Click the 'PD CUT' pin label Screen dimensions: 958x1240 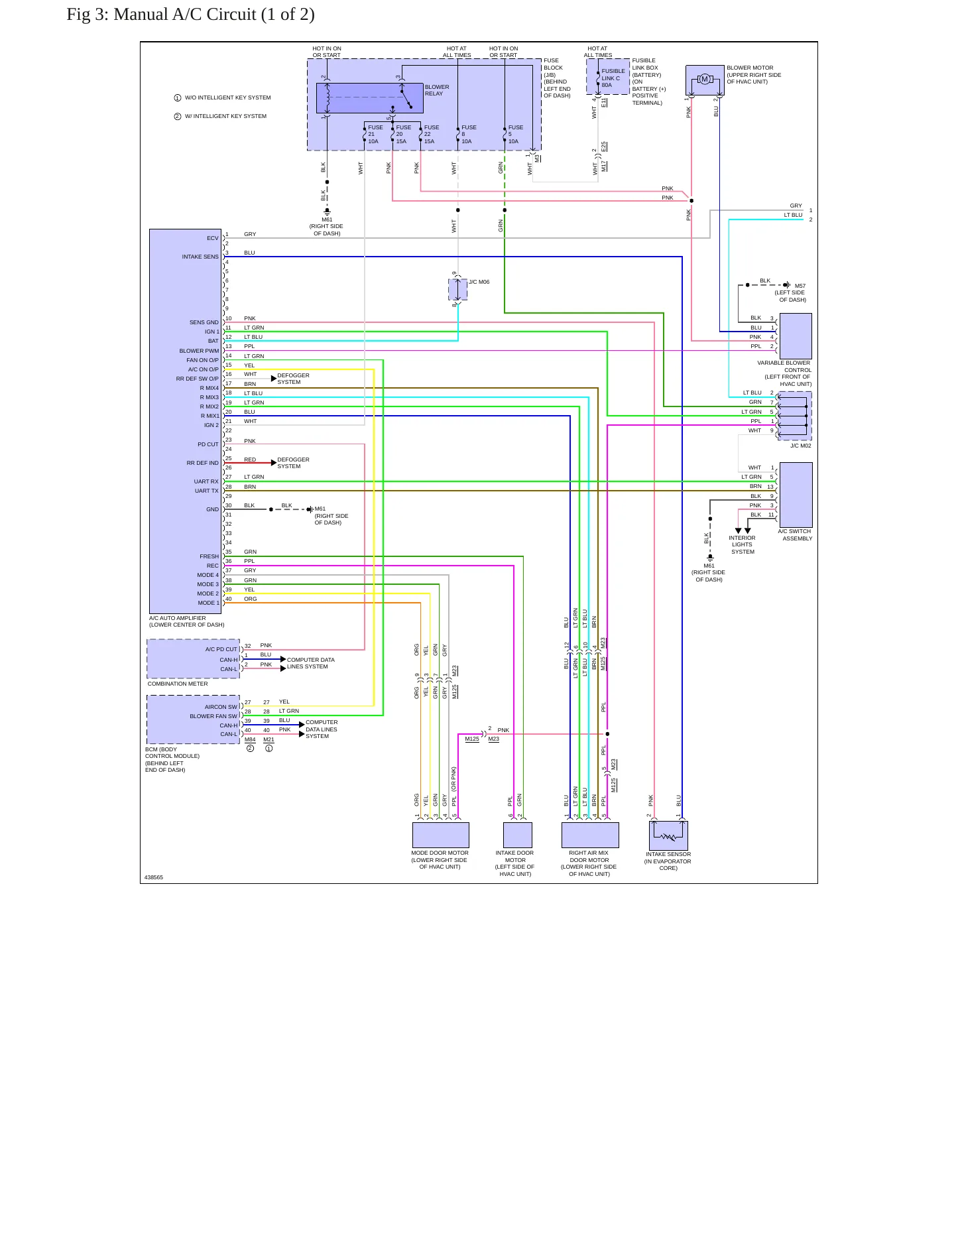pos(208,445)
